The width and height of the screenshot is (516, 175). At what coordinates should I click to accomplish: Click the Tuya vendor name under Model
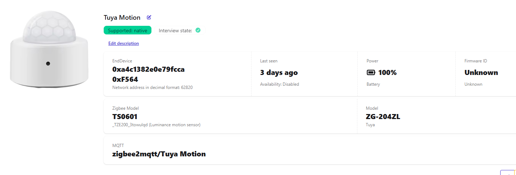pos(370,125)
